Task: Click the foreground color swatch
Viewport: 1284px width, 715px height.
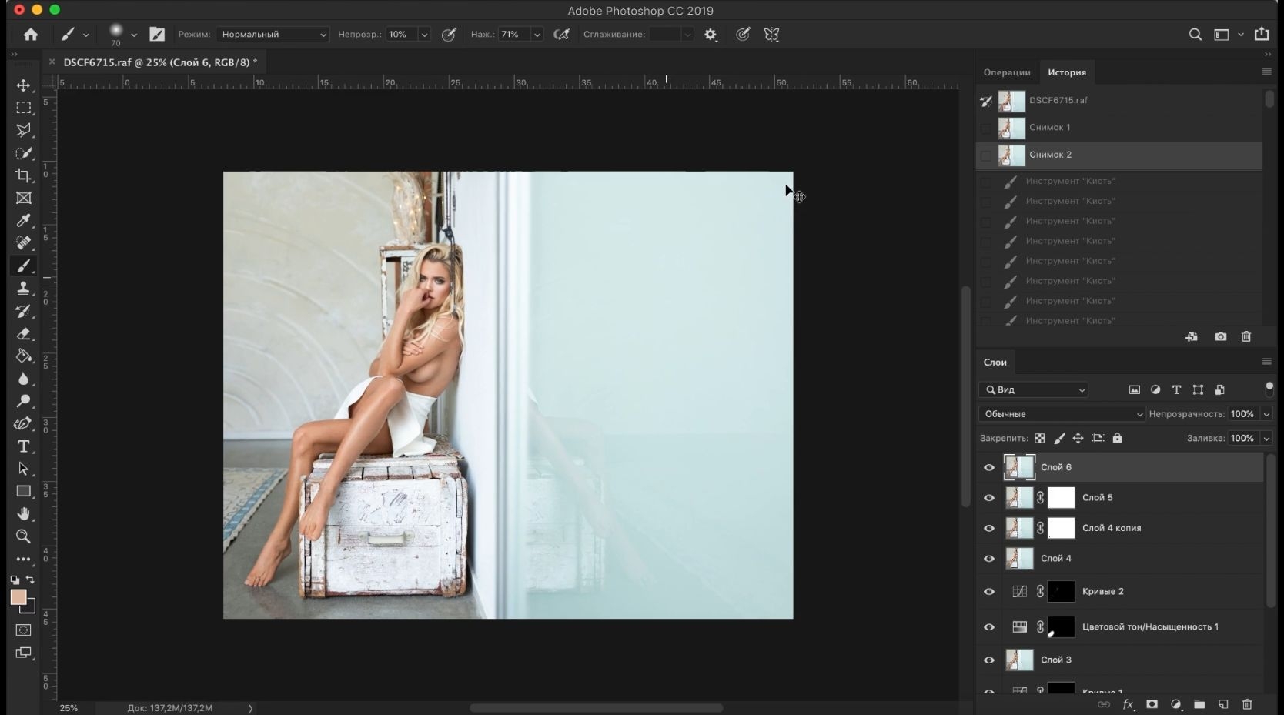Action: click(x=18, y=597)
